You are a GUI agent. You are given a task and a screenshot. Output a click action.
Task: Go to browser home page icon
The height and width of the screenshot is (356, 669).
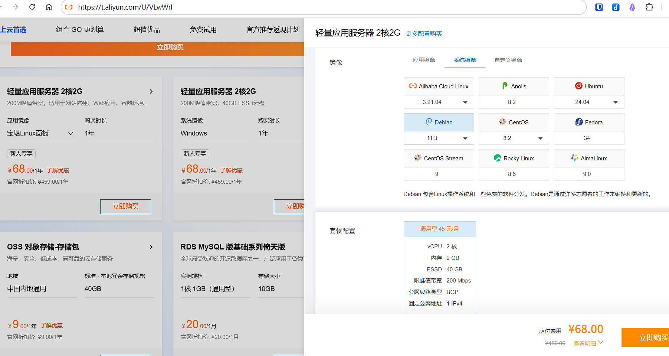(49, 7)
